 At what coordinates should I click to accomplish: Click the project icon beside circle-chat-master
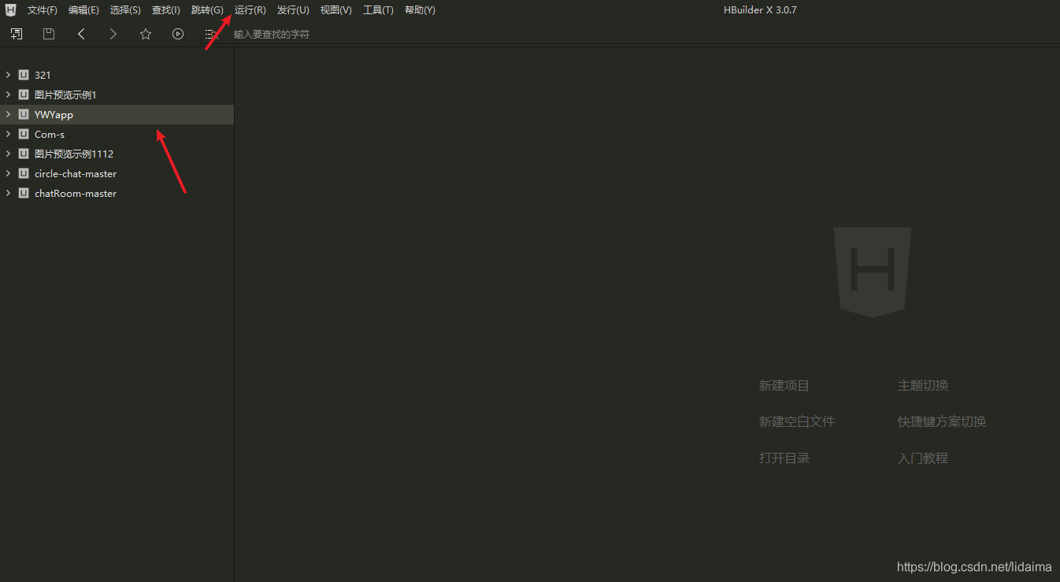pyautogui.click(x=24, y=173)
